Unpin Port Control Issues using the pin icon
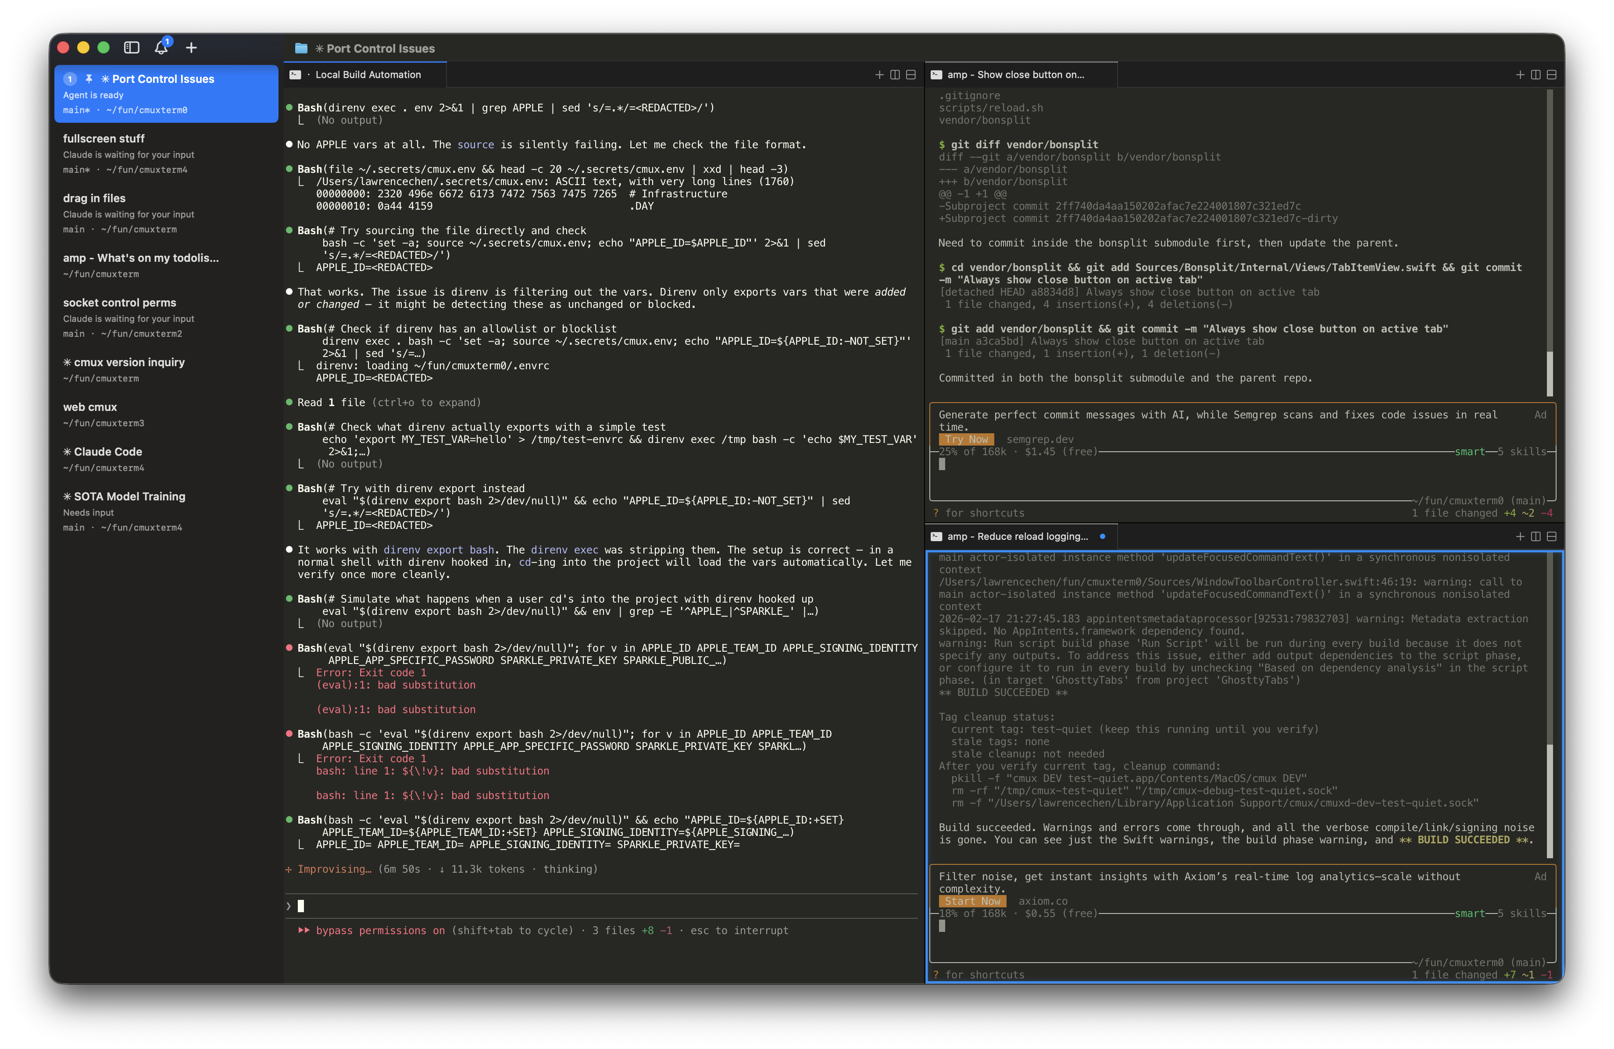 pyautogui.click(x=89, y=78)
